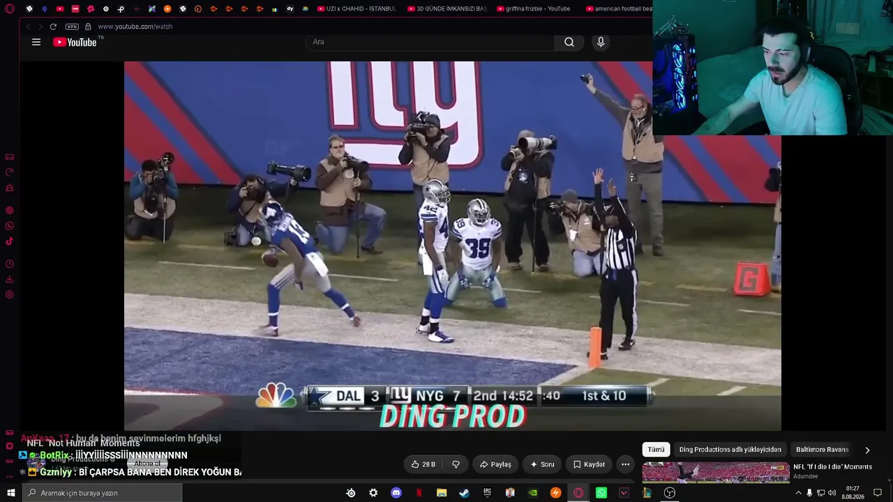Open more actions three-dot menu
893x502 pixels.
point(625,464)
